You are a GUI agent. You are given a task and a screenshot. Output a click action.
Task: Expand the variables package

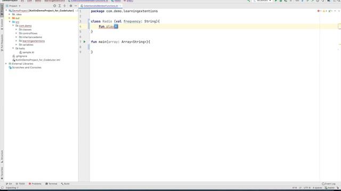(x=17, y=45)
